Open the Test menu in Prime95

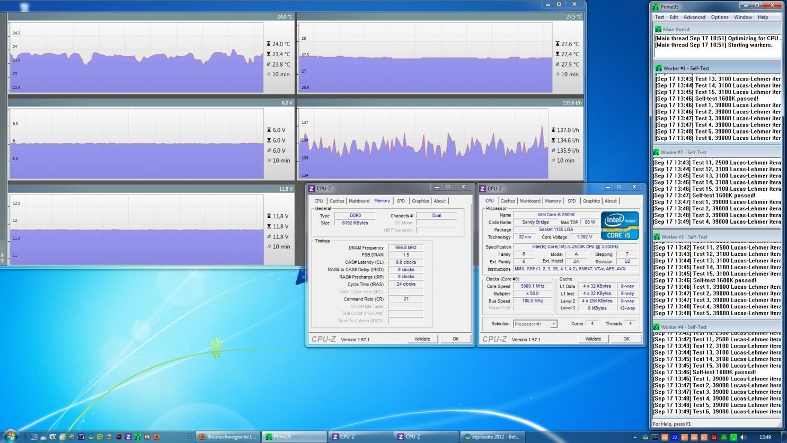click(659, 17)
